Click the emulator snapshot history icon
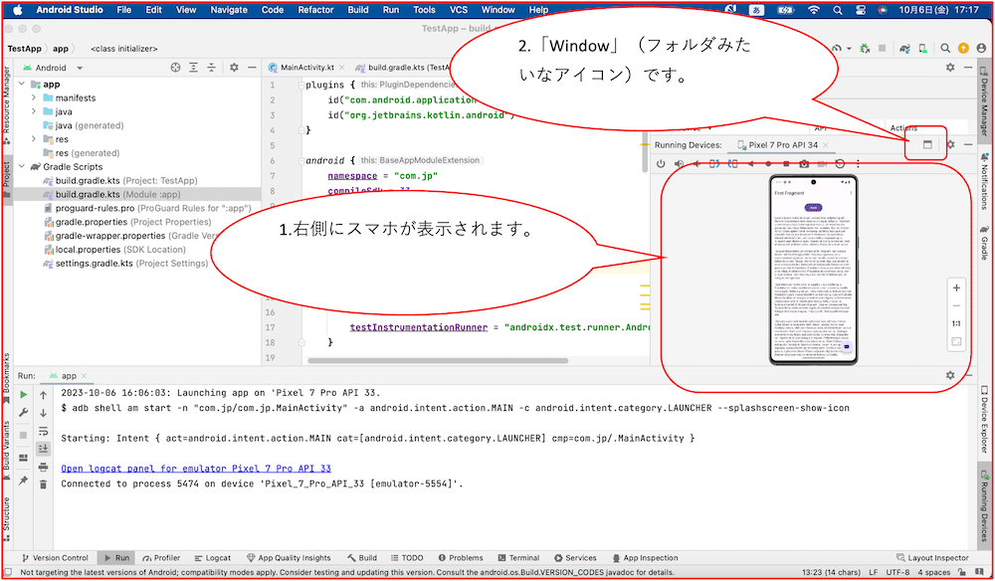995x581 pixels. coord(840,163)
